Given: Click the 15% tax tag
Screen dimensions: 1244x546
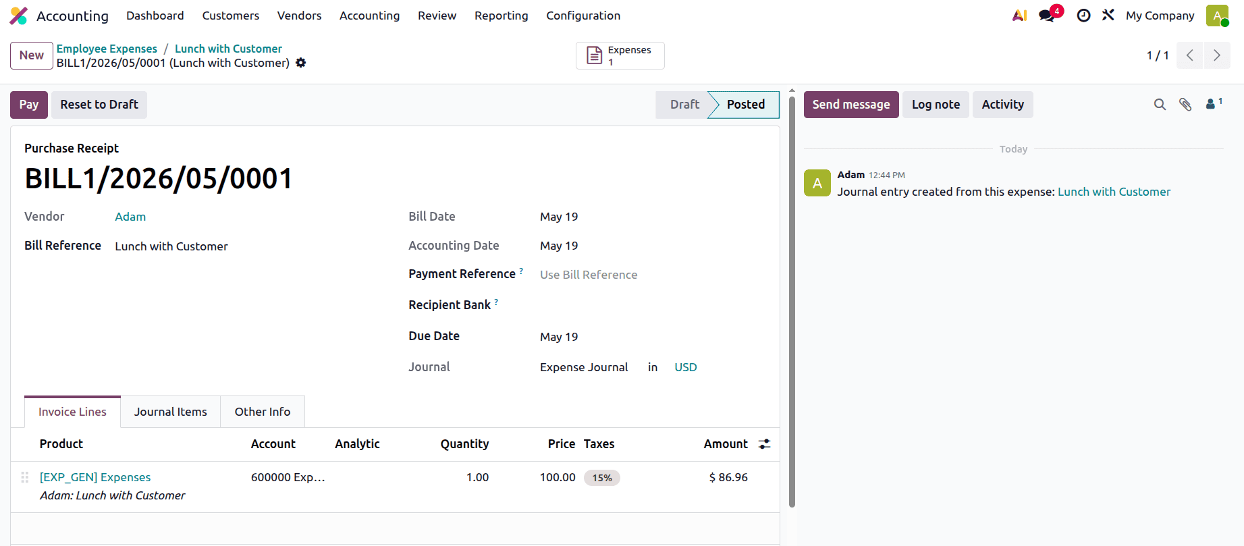Looking at the screenshot, I should coord(602,478).
